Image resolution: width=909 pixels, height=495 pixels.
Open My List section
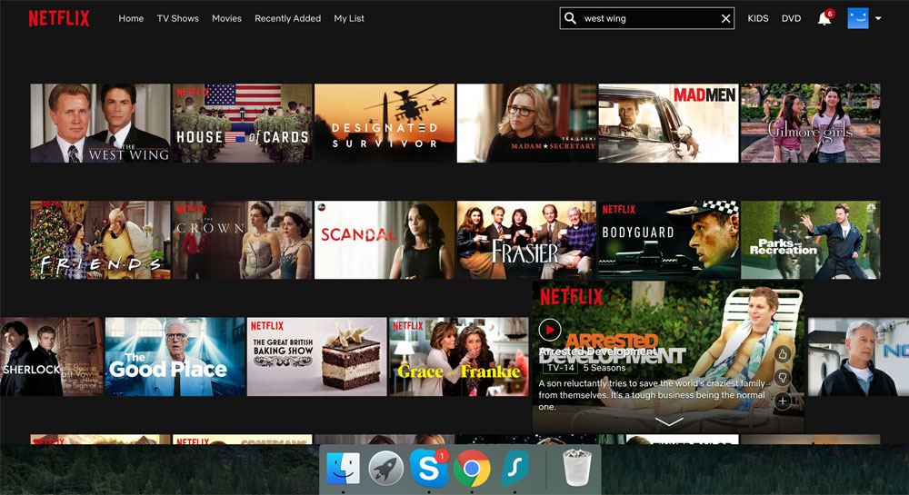349,18
